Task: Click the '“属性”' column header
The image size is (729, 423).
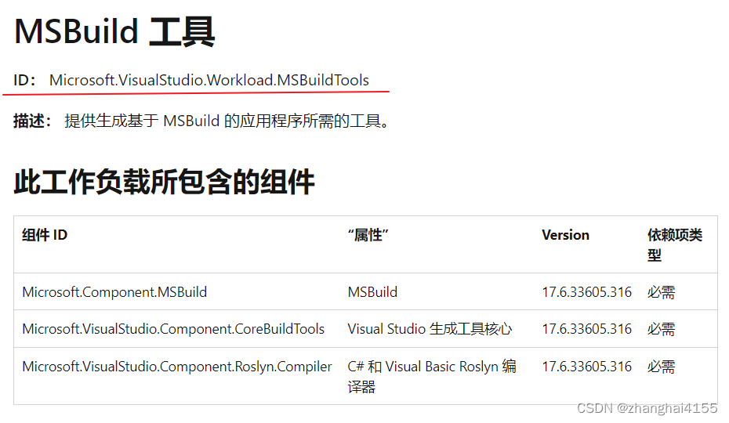Action: click(x=368, y=235)
